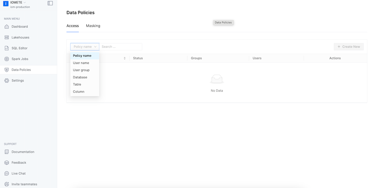
Task: Click the Lakehouses server icon
Action: (x=7, y=37)
